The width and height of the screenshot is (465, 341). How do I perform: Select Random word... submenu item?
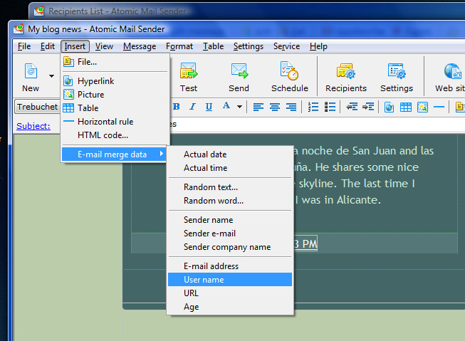point(230,201)
